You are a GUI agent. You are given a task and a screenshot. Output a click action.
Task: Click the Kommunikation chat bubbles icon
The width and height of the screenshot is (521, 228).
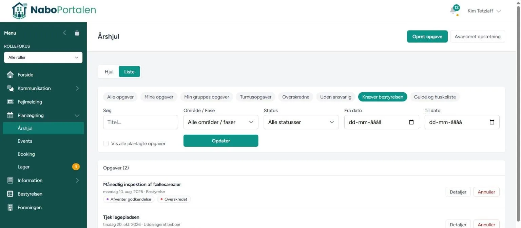click(10, 88)
